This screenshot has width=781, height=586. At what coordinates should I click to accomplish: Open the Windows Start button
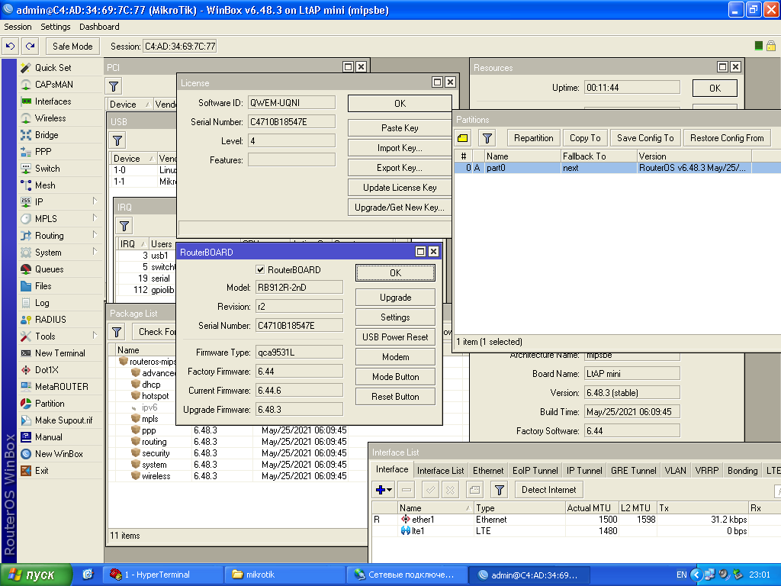coord(35,575)
